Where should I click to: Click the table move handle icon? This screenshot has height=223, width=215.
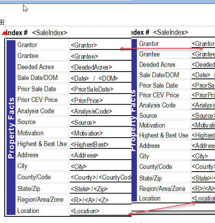click(2, 22)
